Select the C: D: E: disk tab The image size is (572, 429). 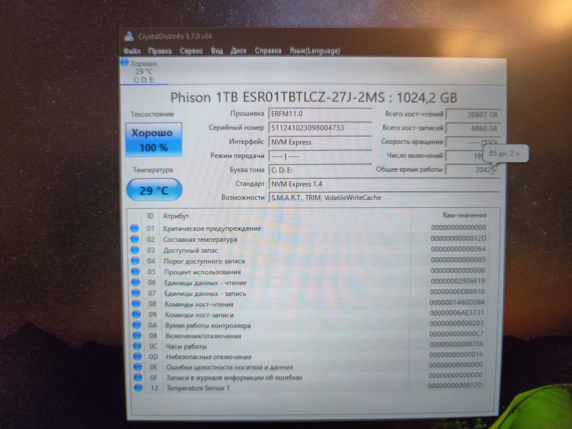144,72
